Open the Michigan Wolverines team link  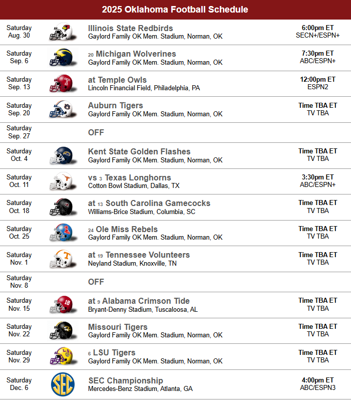pos(136,54)
